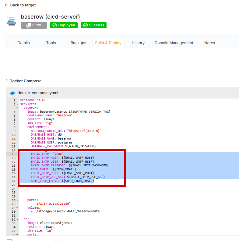Click the EMAIL_SMTP: "true" line
239x241 pixels.
[x=47, y=154]
